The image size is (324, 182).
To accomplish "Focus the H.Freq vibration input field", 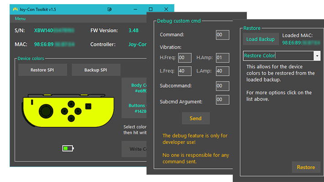I will 185,57.
